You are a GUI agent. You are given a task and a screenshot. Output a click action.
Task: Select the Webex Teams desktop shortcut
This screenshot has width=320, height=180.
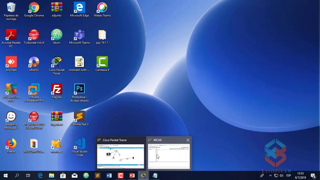pyautogui.click(x=102, y=10)
